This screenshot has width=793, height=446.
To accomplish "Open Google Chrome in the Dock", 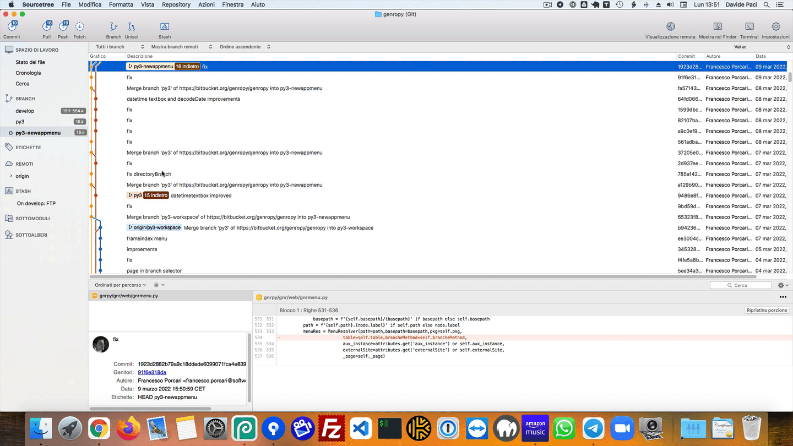I will (x=99, y=428).
